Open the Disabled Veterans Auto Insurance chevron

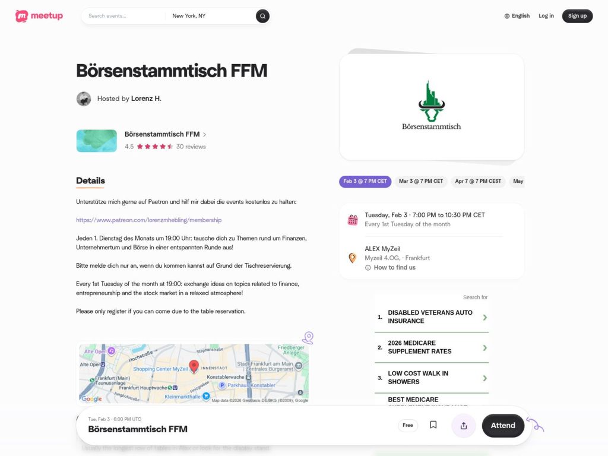pyautogui.click(x=484, y=317)
